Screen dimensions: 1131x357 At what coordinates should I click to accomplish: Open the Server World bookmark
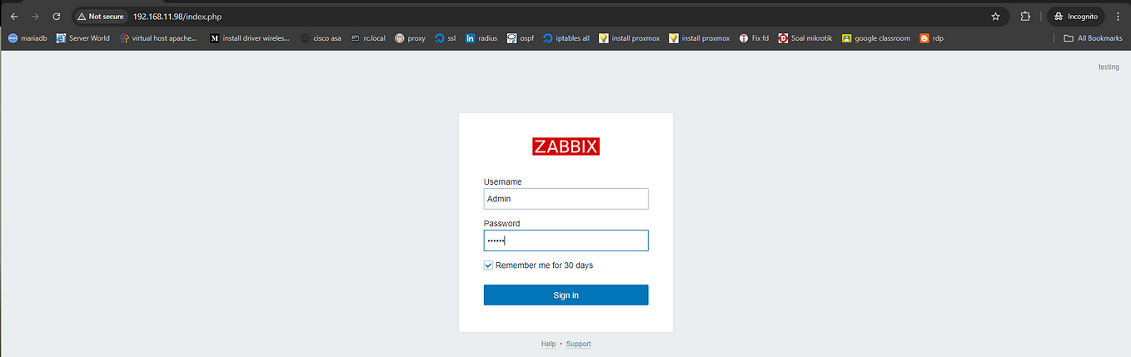pyautogui.click(x=82, y=38)
